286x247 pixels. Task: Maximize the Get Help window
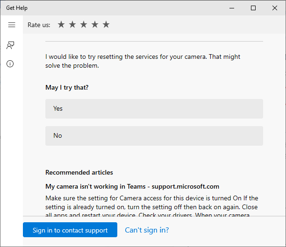[253, 8]
